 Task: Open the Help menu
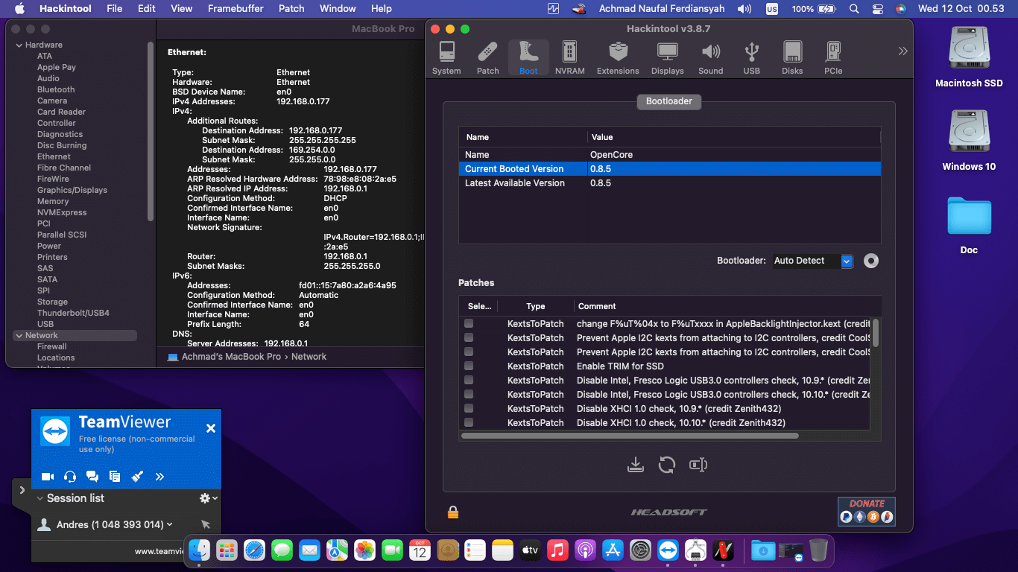click(x=382, y=9)
